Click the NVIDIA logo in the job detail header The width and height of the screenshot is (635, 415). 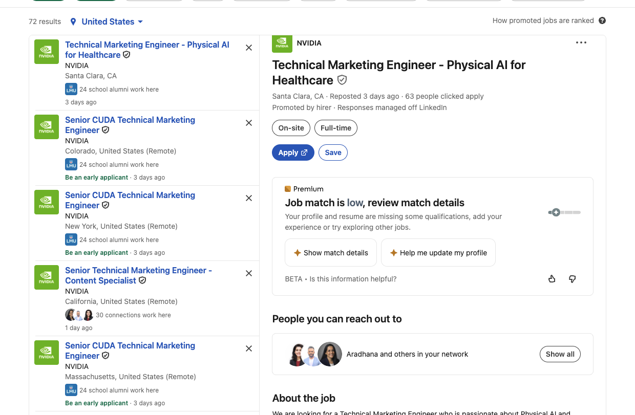click(x=282, y=43)
